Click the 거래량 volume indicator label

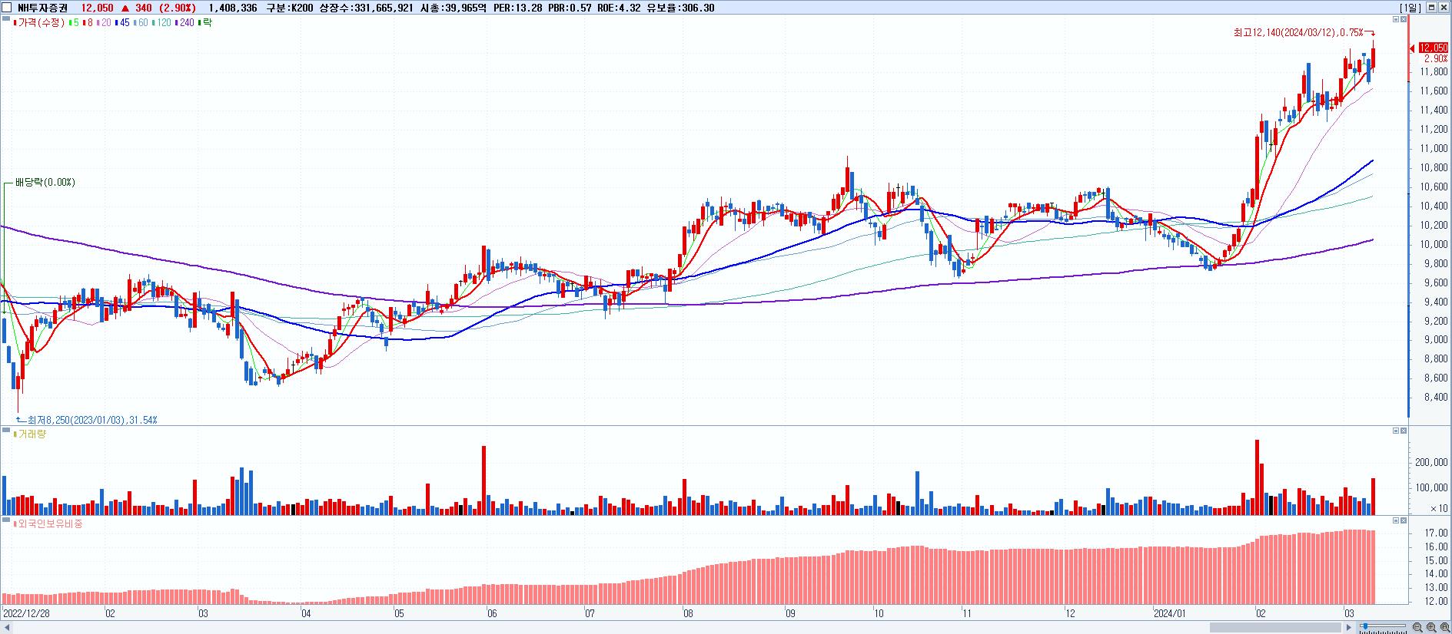31,434
